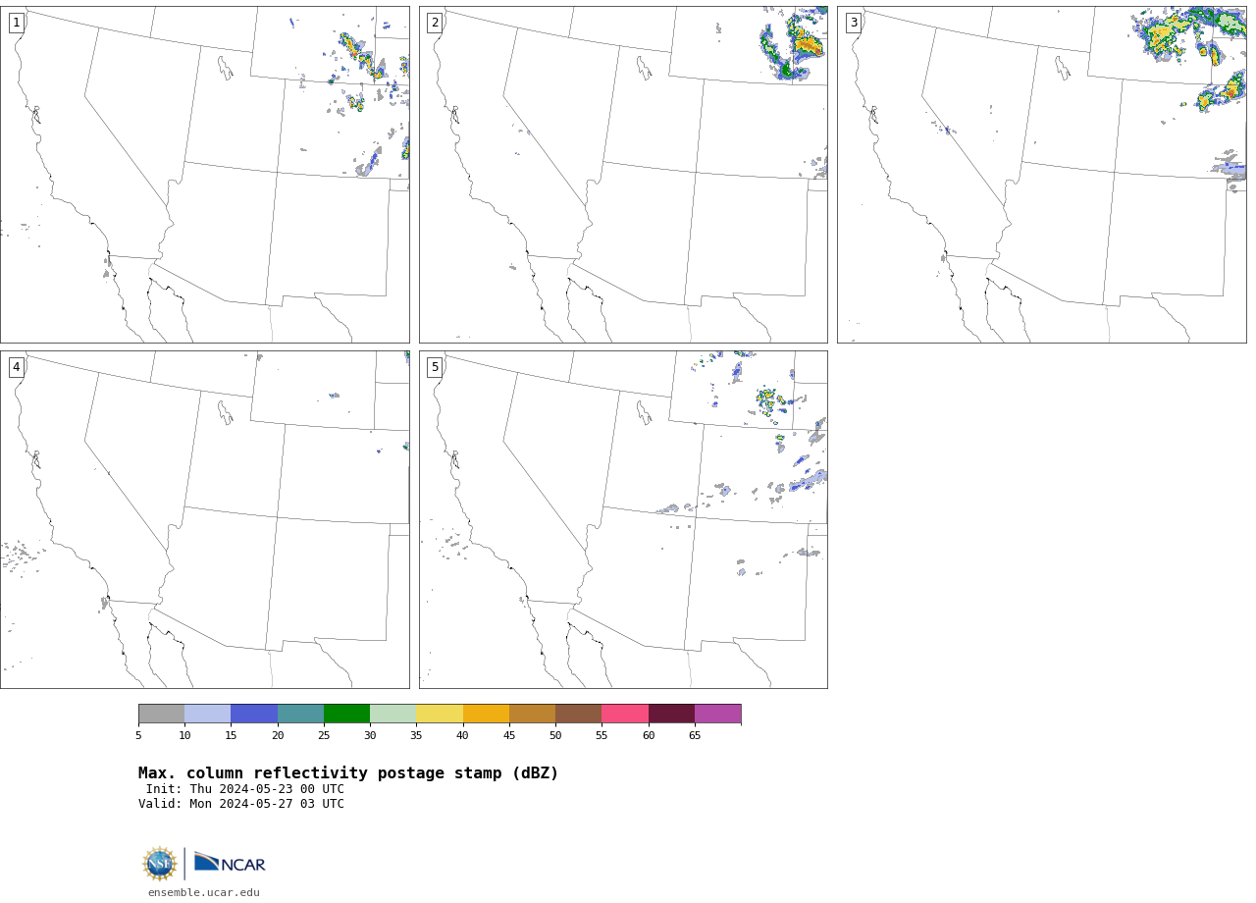Click the NCAR logo
This screenshot has width=1256, height=903.
click(230, 863)
